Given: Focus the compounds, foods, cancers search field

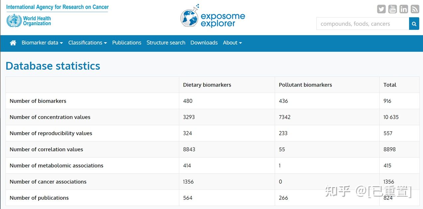Looking at the screenshot, I should click(x=363, y=24).
